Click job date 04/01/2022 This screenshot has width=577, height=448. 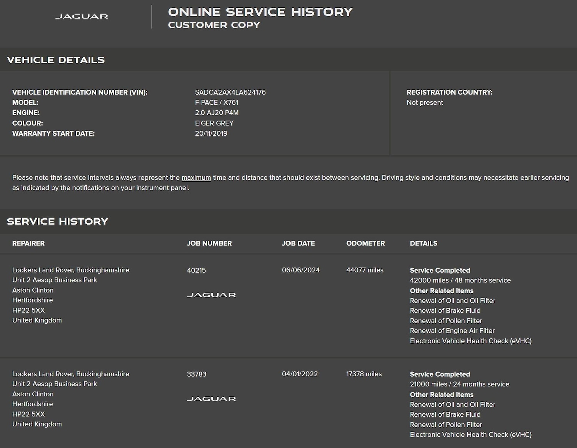point(300,374)
